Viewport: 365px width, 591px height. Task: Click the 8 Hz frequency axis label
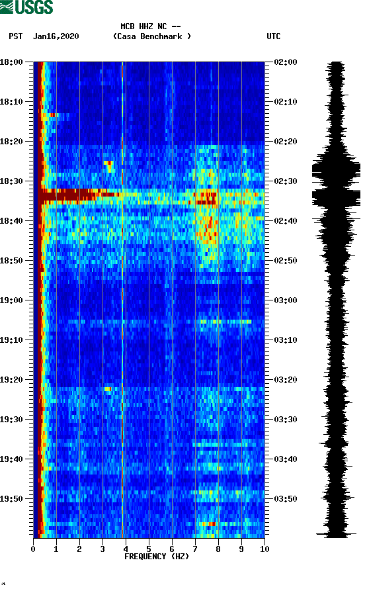(x=218, y=549)
